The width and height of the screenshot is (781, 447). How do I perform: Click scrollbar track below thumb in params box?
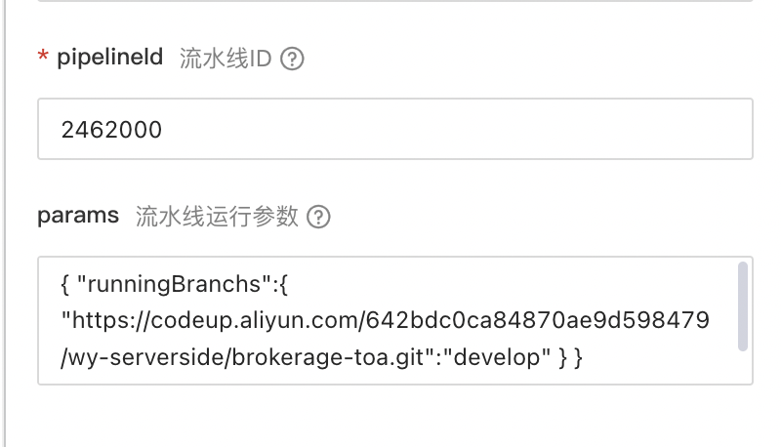743,367
